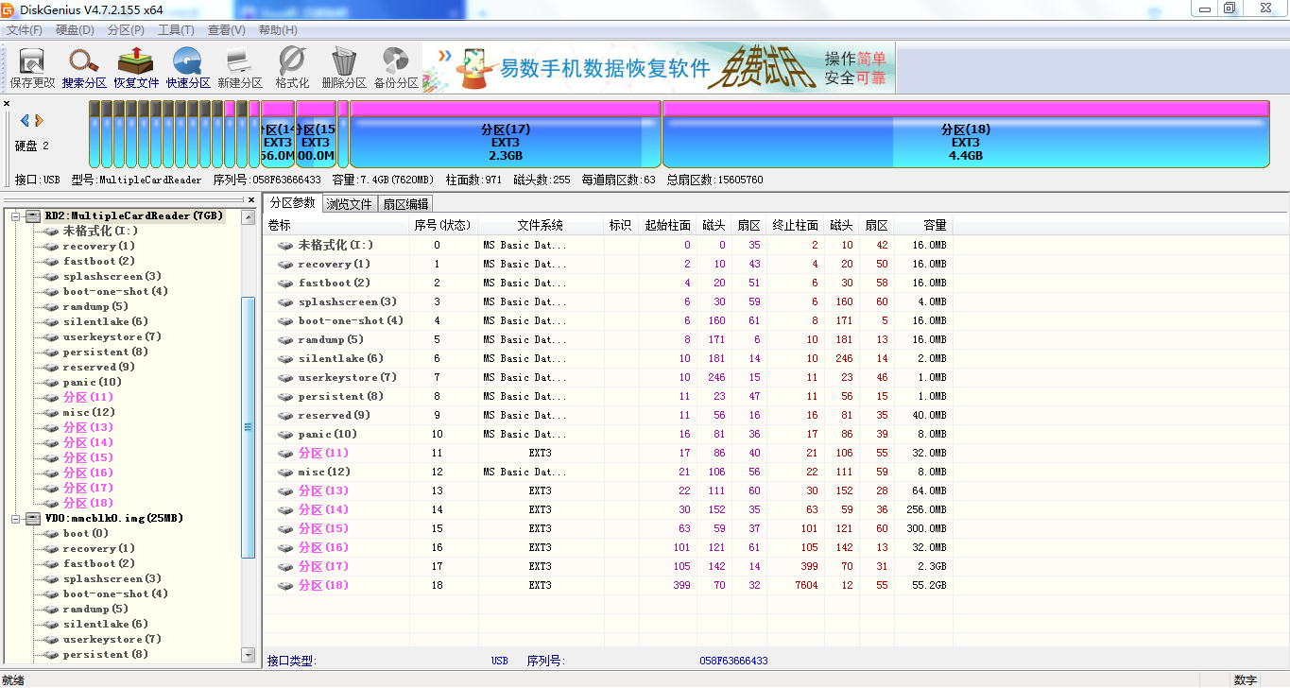Click the 搜索分区 magnifier icon
This screenshot has height=688, width=1290.
pos(84,68)
